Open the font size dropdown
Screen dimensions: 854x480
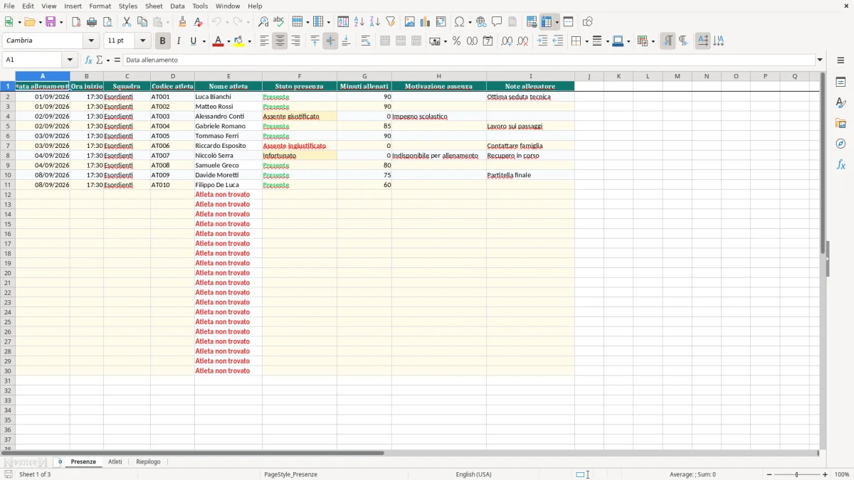(x=142, y=41)
